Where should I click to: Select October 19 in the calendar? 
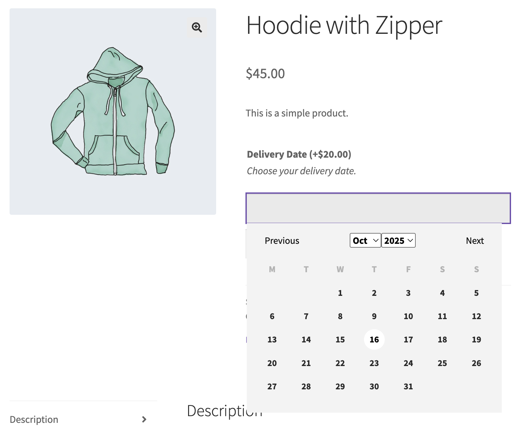476,340
